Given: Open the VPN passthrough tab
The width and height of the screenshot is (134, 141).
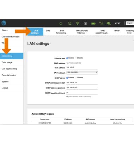Looking at the screenshot, I should (x=102, y=32).
